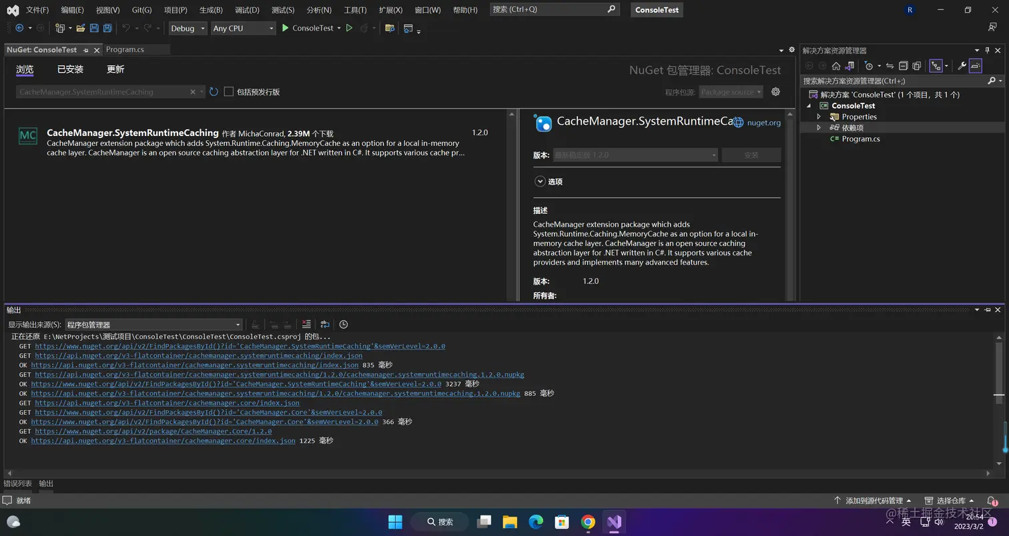This screenshot has height=536, width=1009.
Task: Open Google Chrome from the taskbar
Action: [588, 522]
